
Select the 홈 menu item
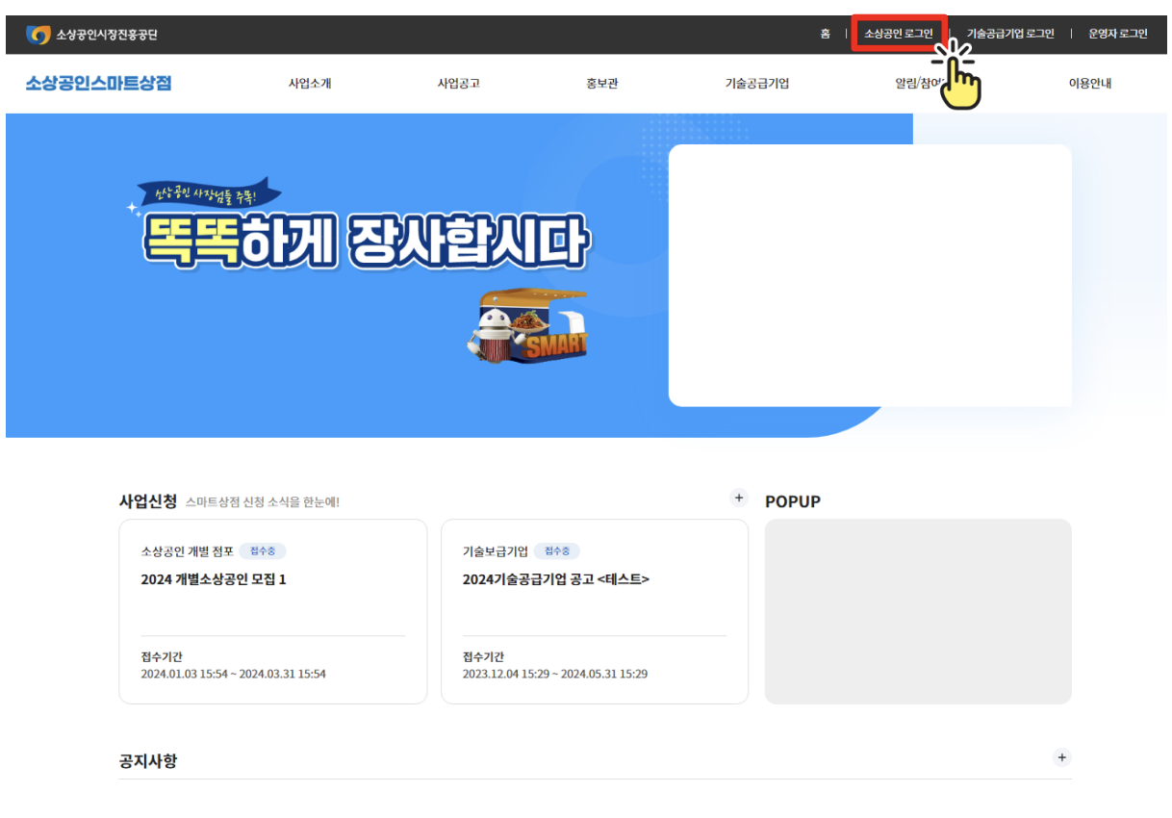(825, 34)
